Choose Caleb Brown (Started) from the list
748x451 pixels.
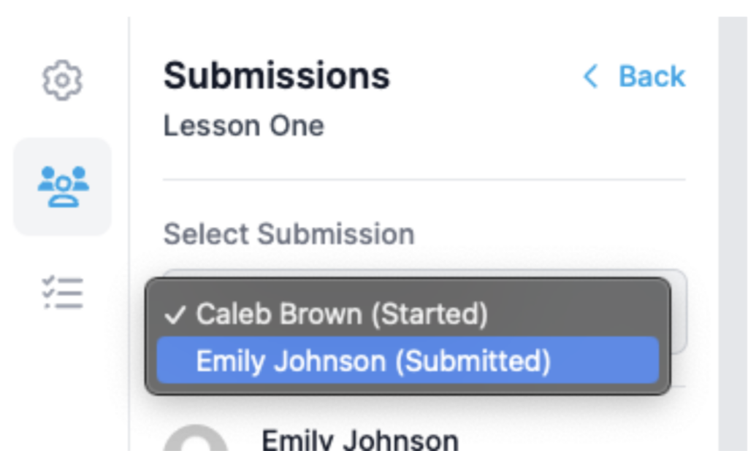point(342,315)
